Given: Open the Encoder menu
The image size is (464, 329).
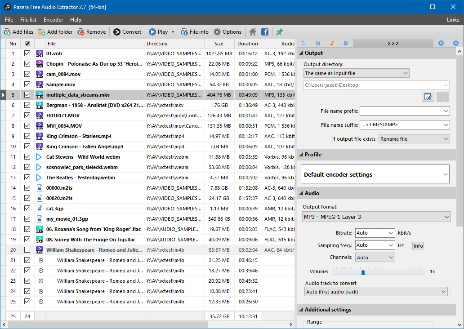Looking at the screenshot, I should [53, 19].
